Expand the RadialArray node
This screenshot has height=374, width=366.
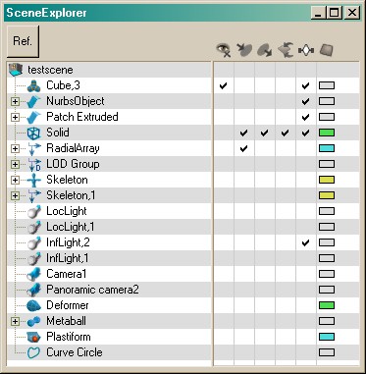[15, 148]
